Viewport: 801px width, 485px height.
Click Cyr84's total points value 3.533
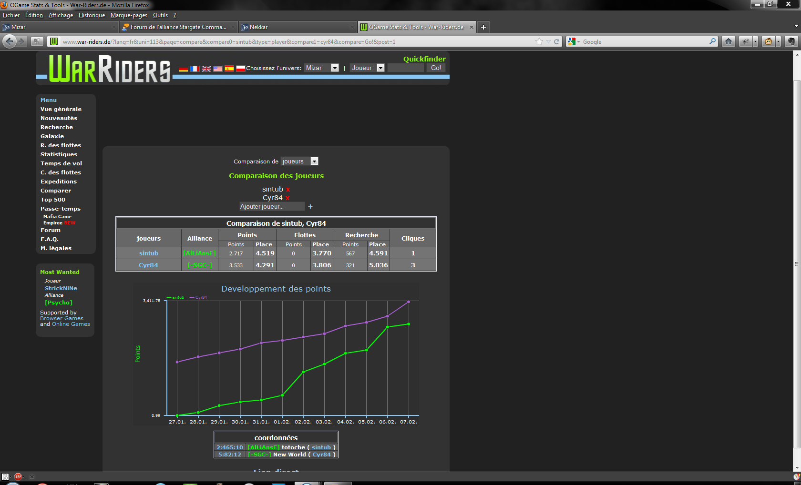[236, 265]
